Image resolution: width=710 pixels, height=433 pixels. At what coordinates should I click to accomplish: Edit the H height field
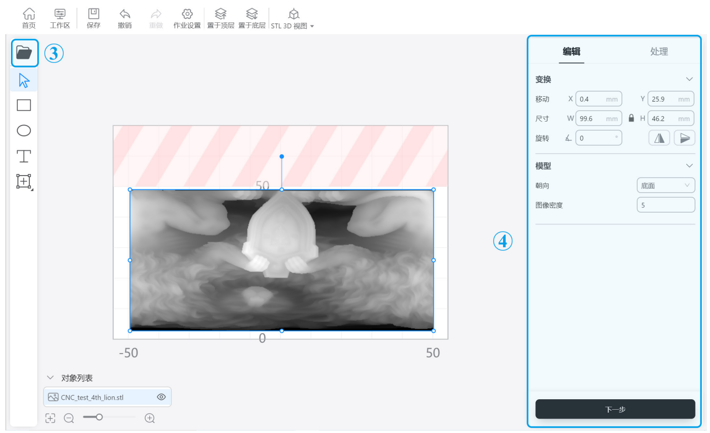click(x=671, y=119)
